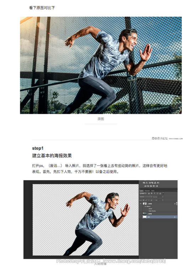
Task: Add a Posterize adjustment layer
Action: click(x=148, y=186)
